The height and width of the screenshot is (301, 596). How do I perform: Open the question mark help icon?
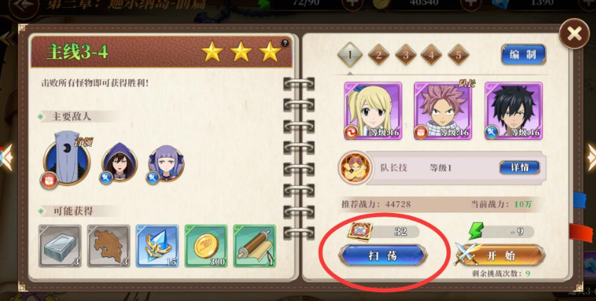(285, 44)
